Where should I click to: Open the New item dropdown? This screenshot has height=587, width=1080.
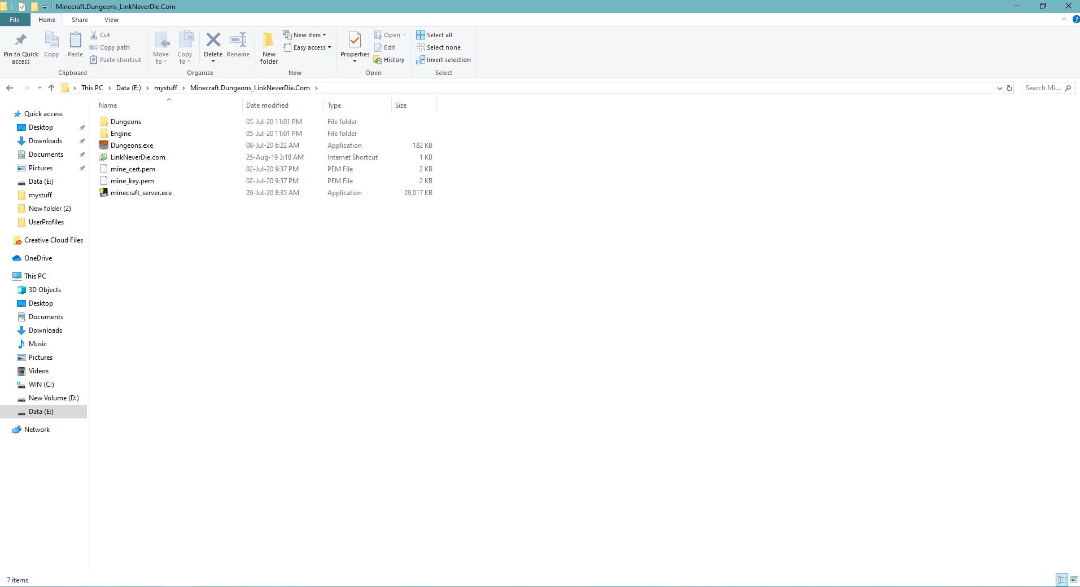(305, 35)
